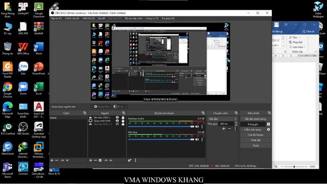Adjust the zoom slider in Word's status bar
Viewport: 327px width, 184px height.
[x=294, y=167]
